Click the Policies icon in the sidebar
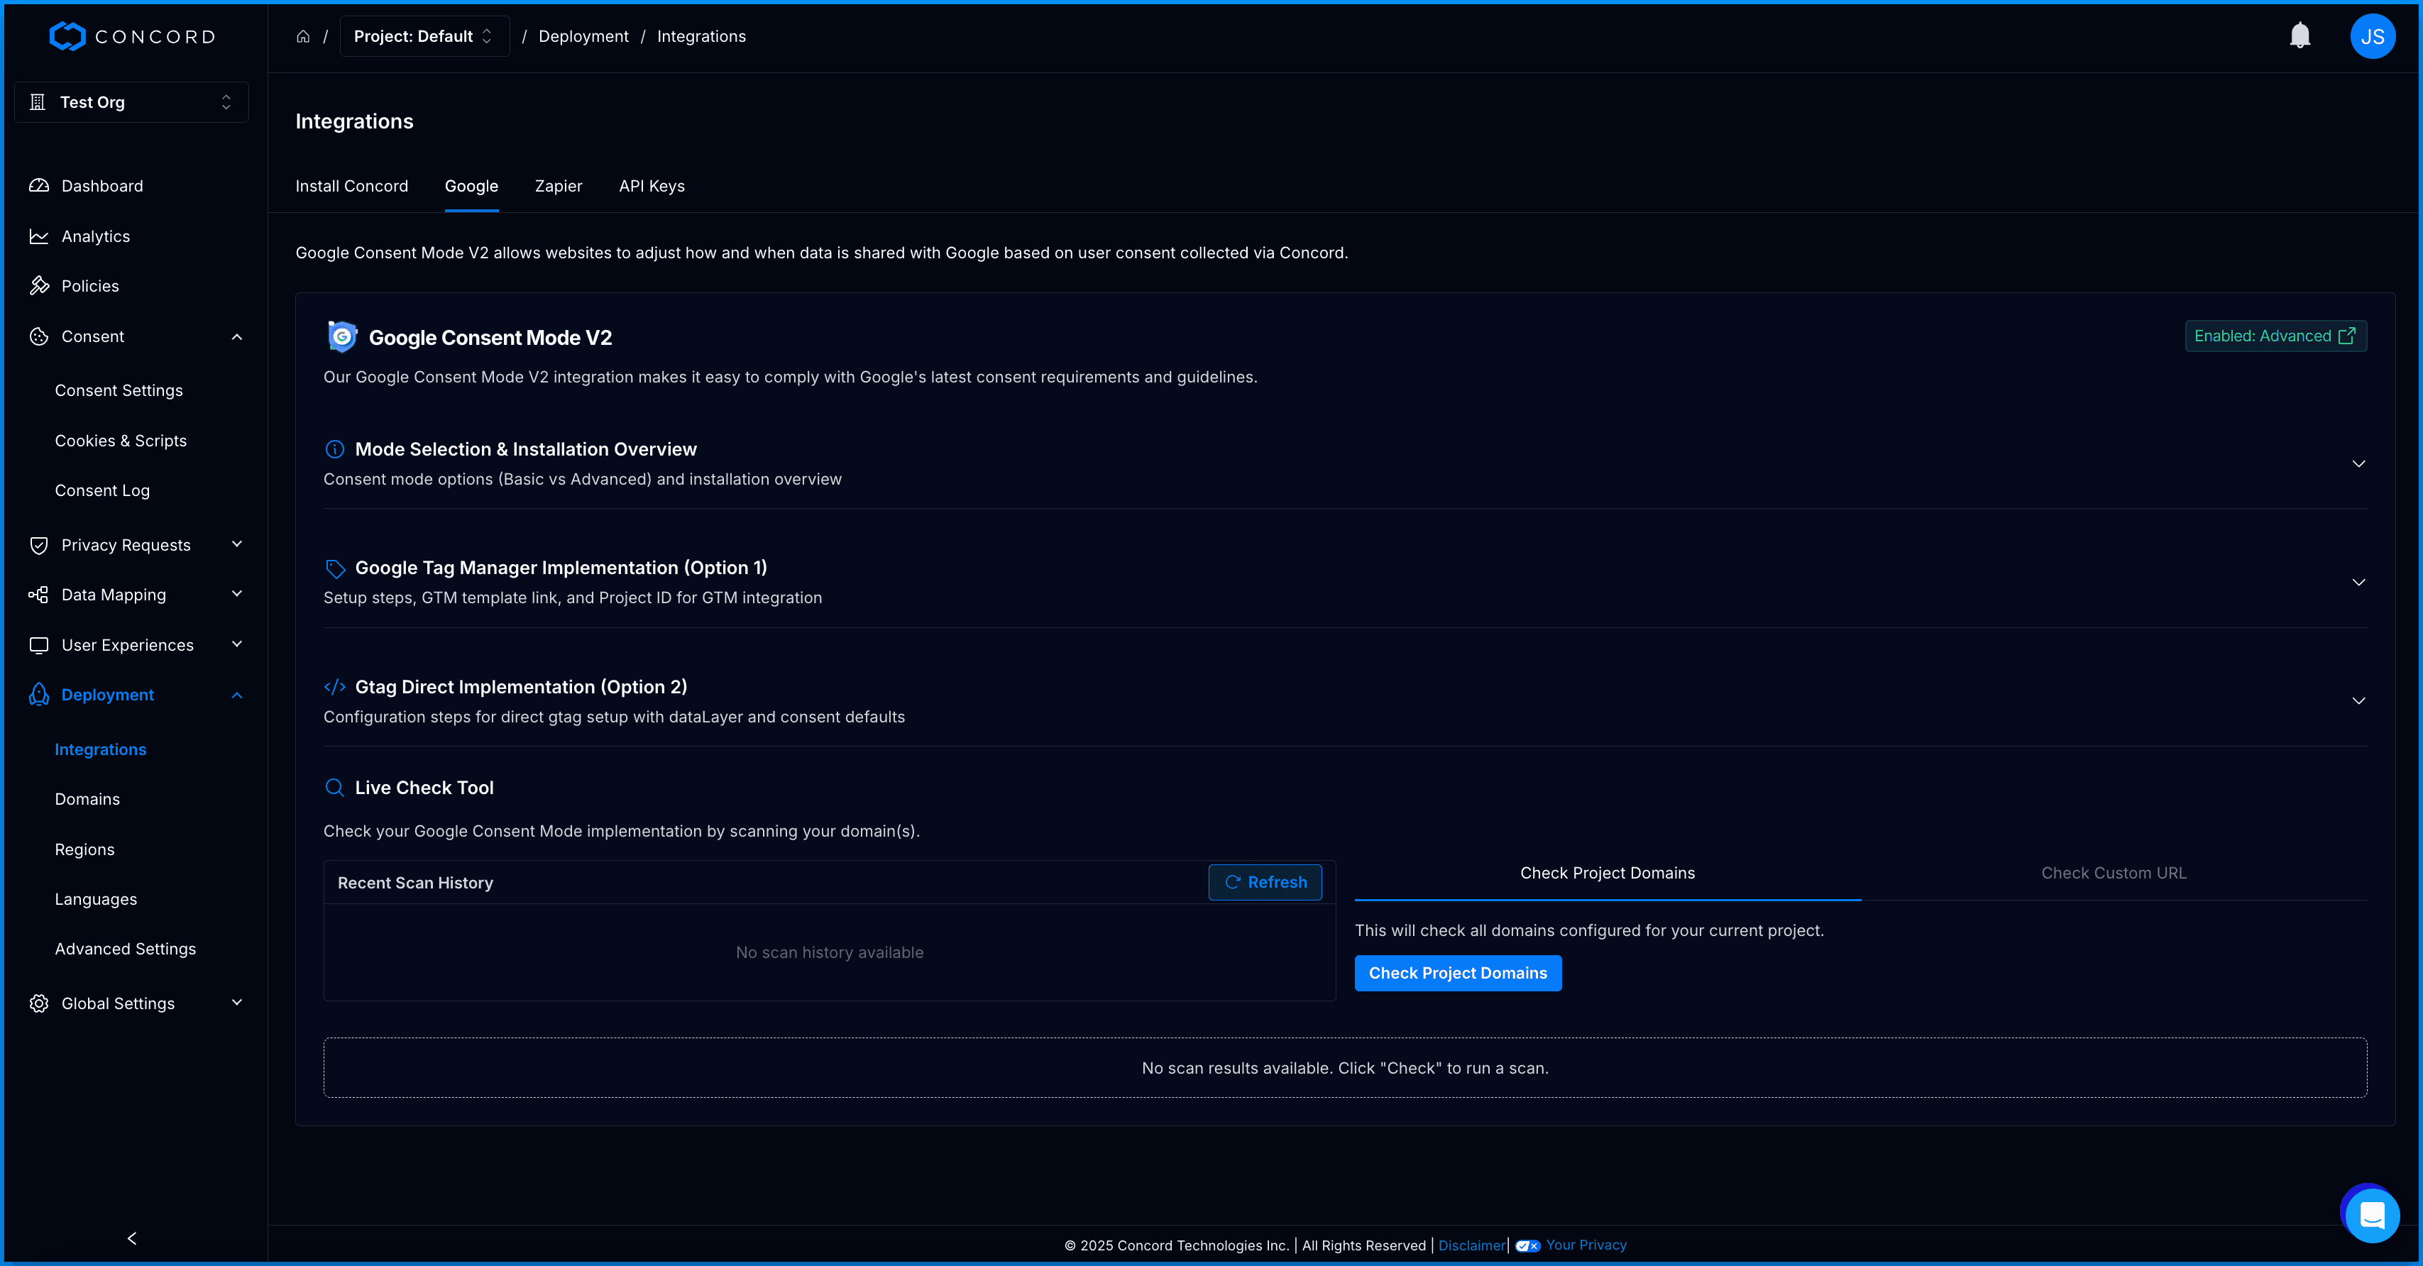 [x=38, y=286]
